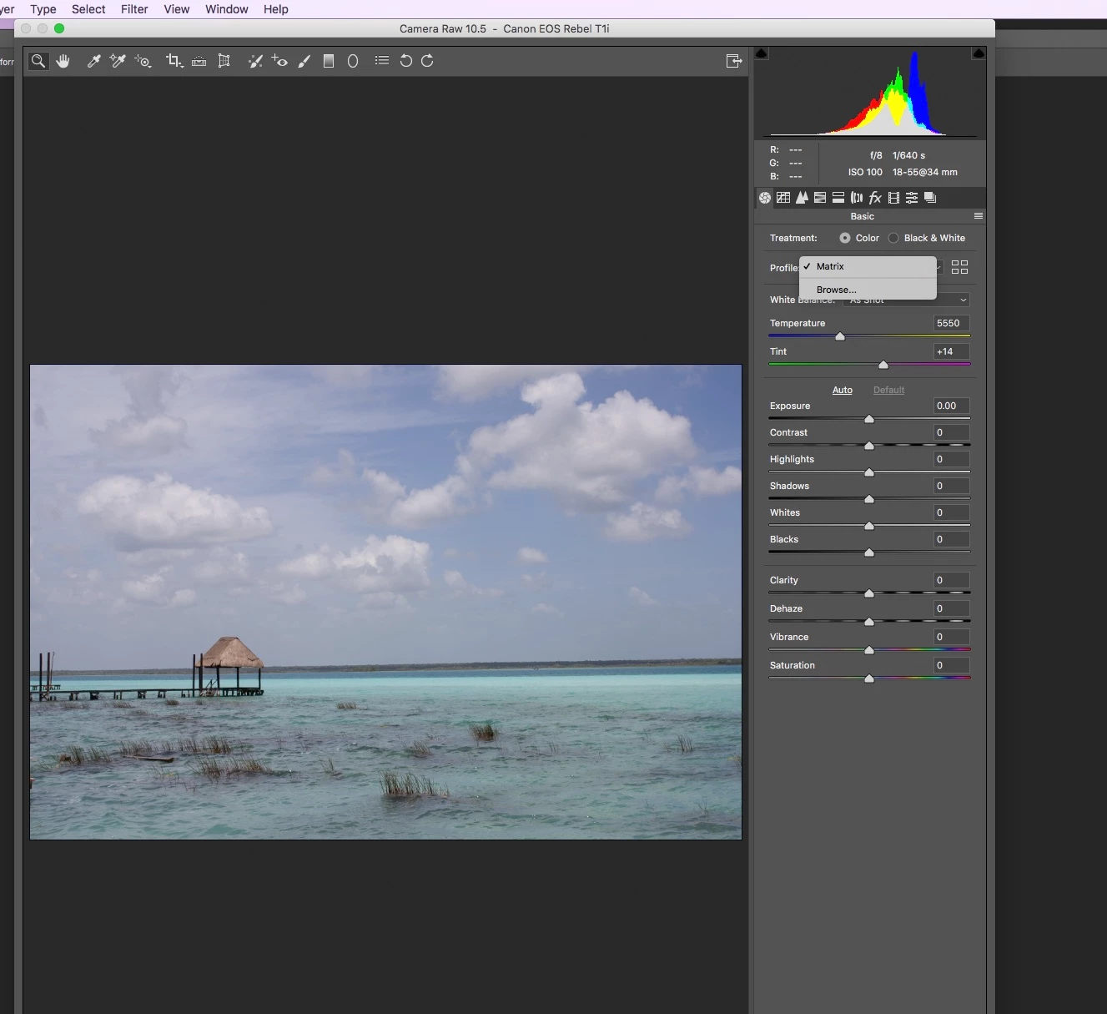Open the Type menu
Viewport: 1107px width, 1014px height.
pos(43,9)
